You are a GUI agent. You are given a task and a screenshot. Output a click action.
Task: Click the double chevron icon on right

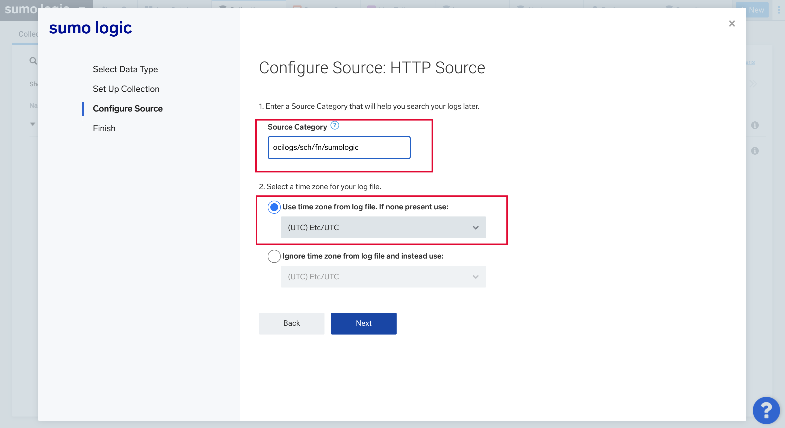(753, 84)
